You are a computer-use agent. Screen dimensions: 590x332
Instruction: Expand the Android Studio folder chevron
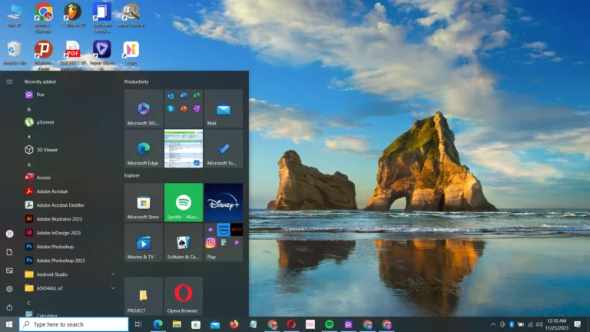coord(113,274)
